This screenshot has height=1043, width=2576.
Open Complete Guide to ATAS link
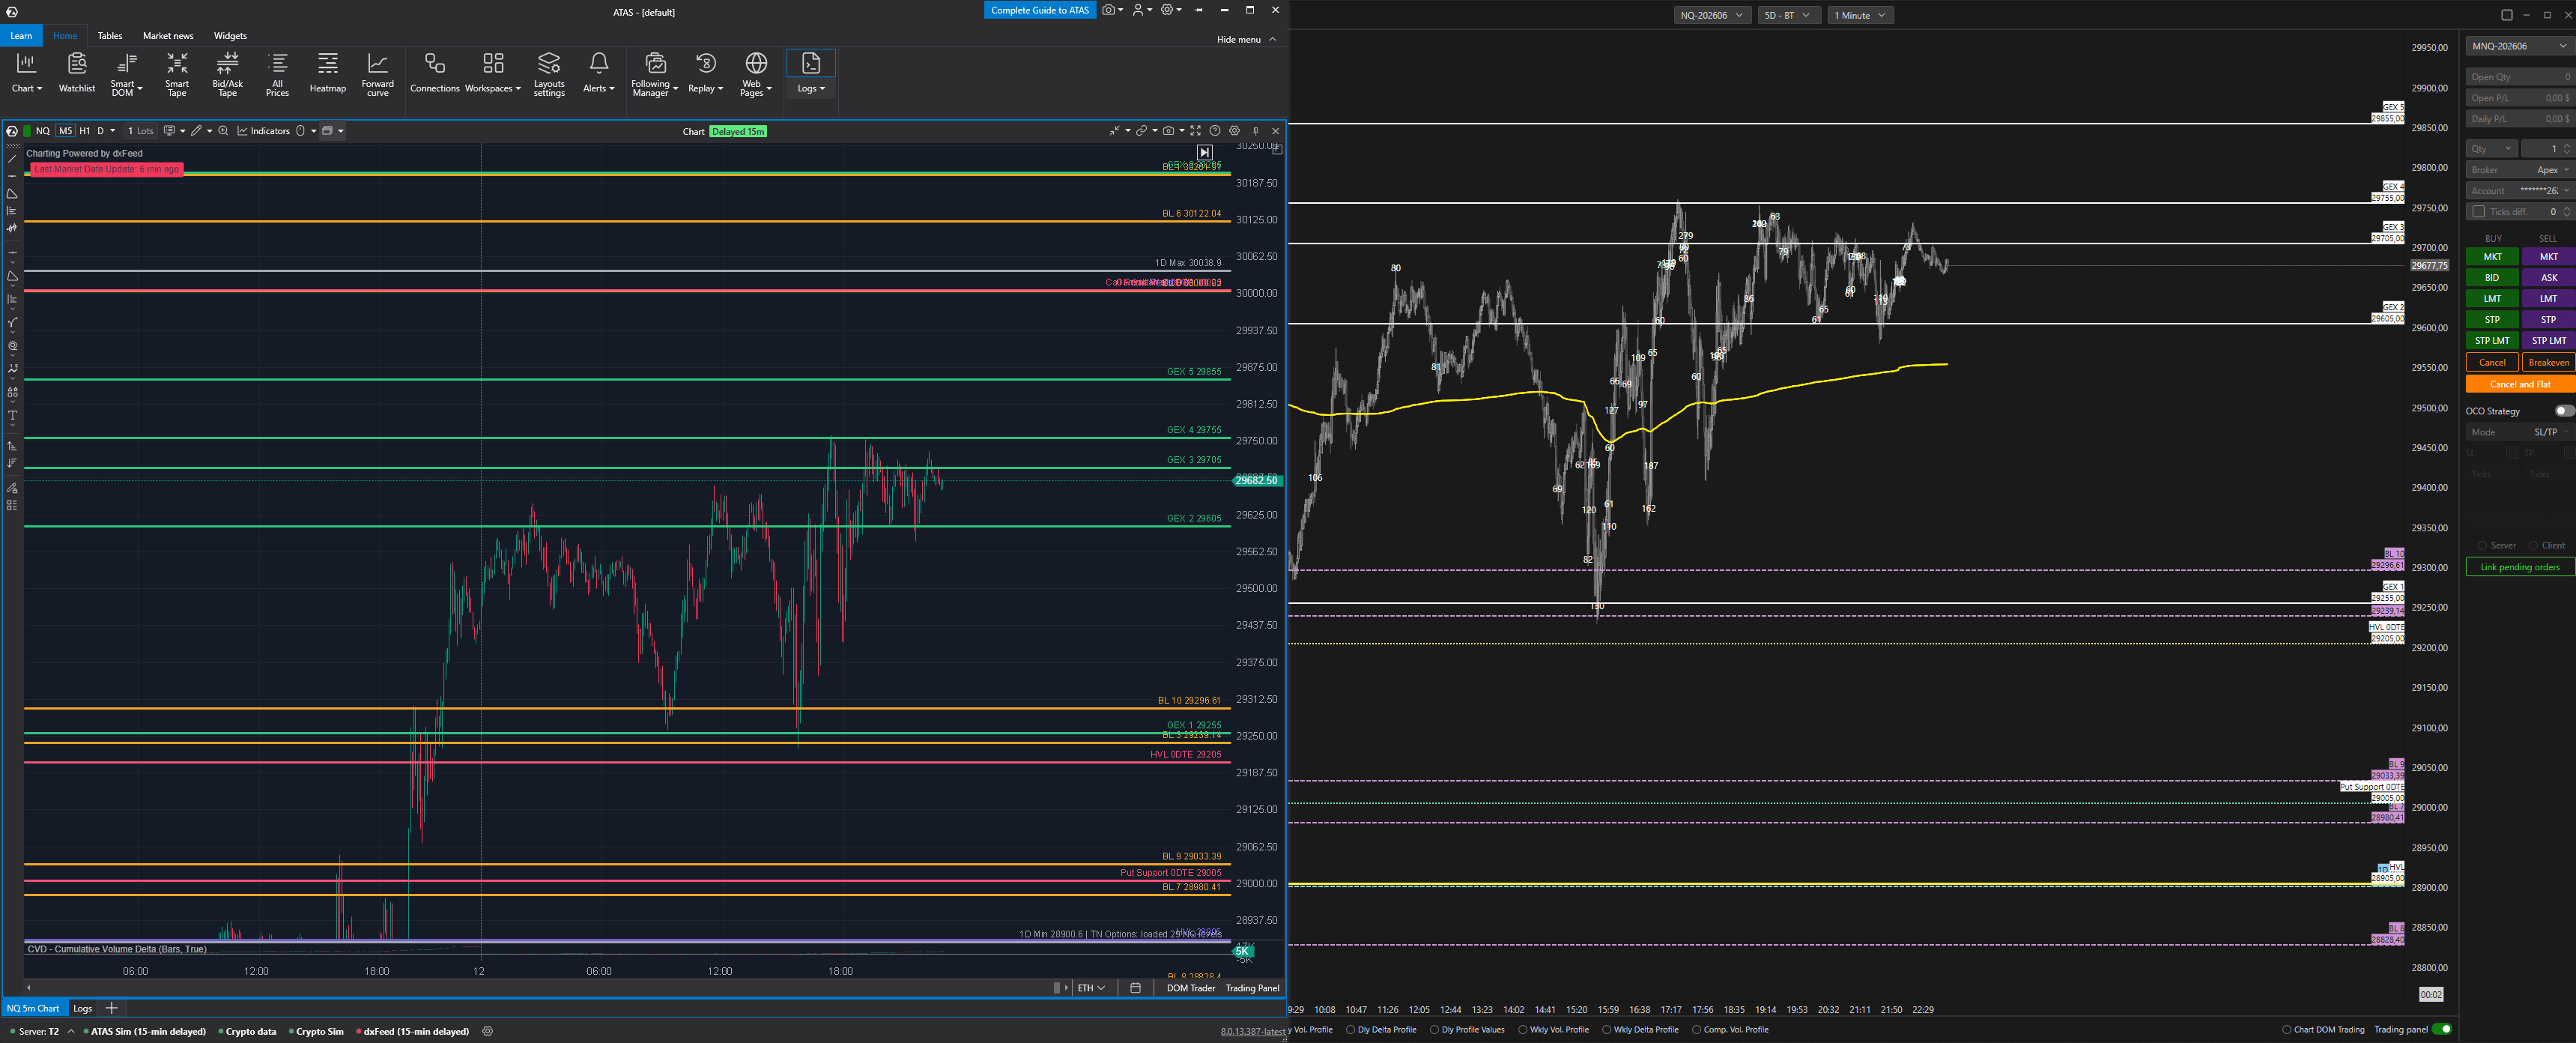[1040, 10]
